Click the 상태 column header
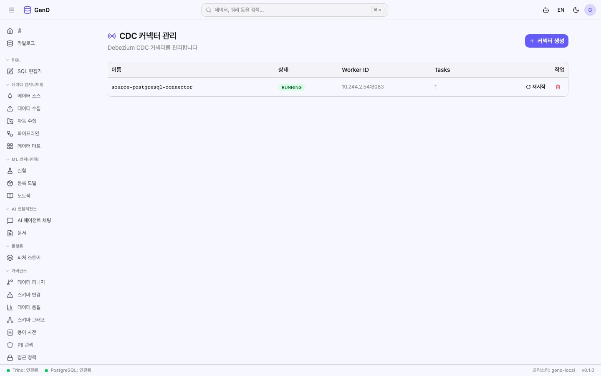 point(283,70)
